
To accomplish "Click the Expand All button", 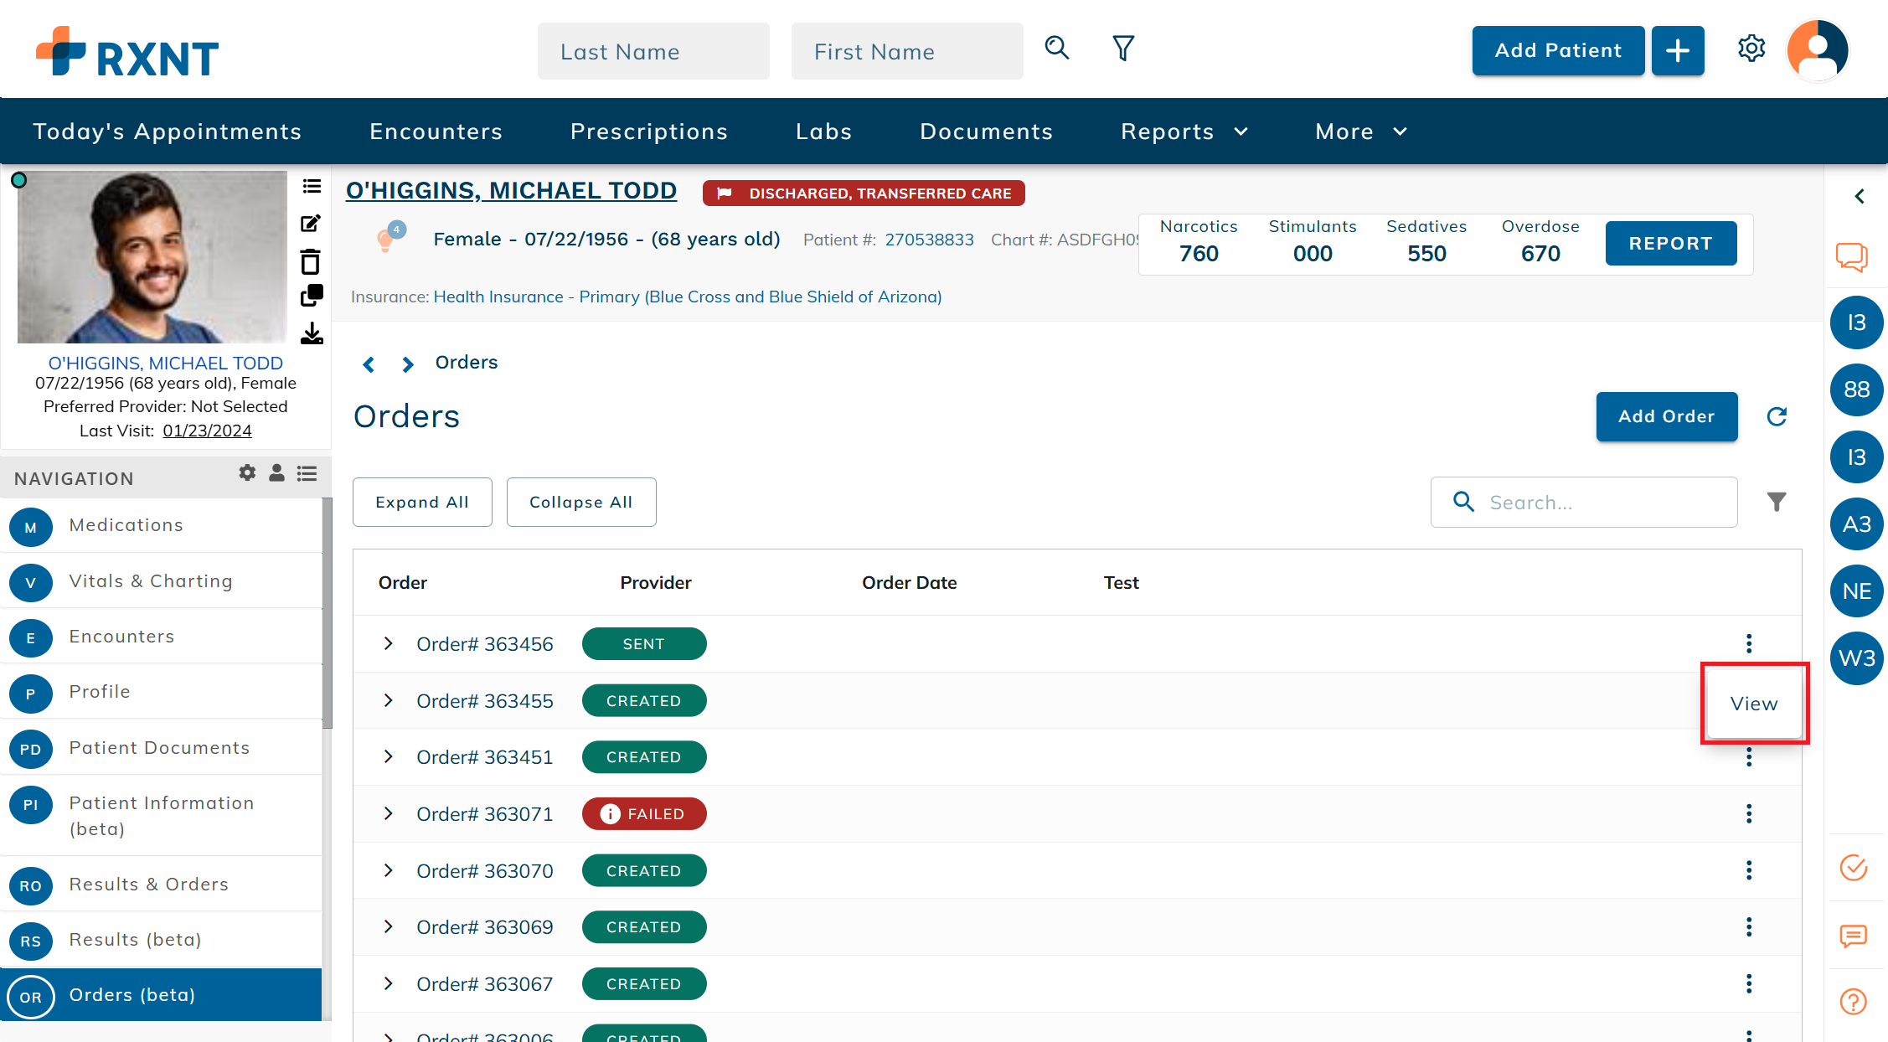I will click(x=422, y=502).
